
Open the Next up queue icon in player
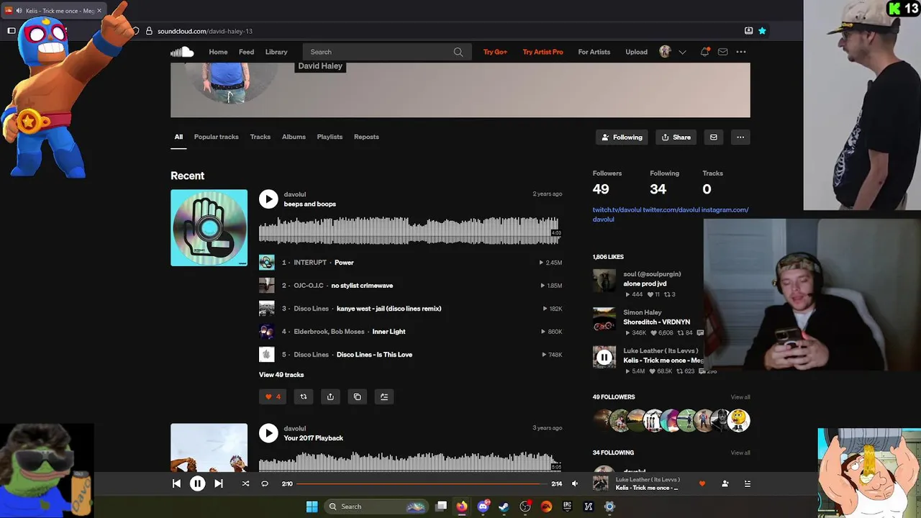tap(748, 483)
